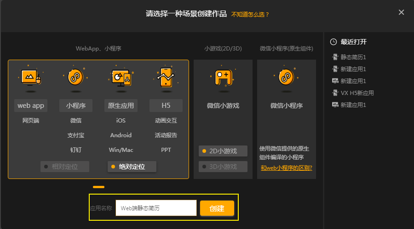
Task: Click iOS under 原生应用
Action: (121, 120)
